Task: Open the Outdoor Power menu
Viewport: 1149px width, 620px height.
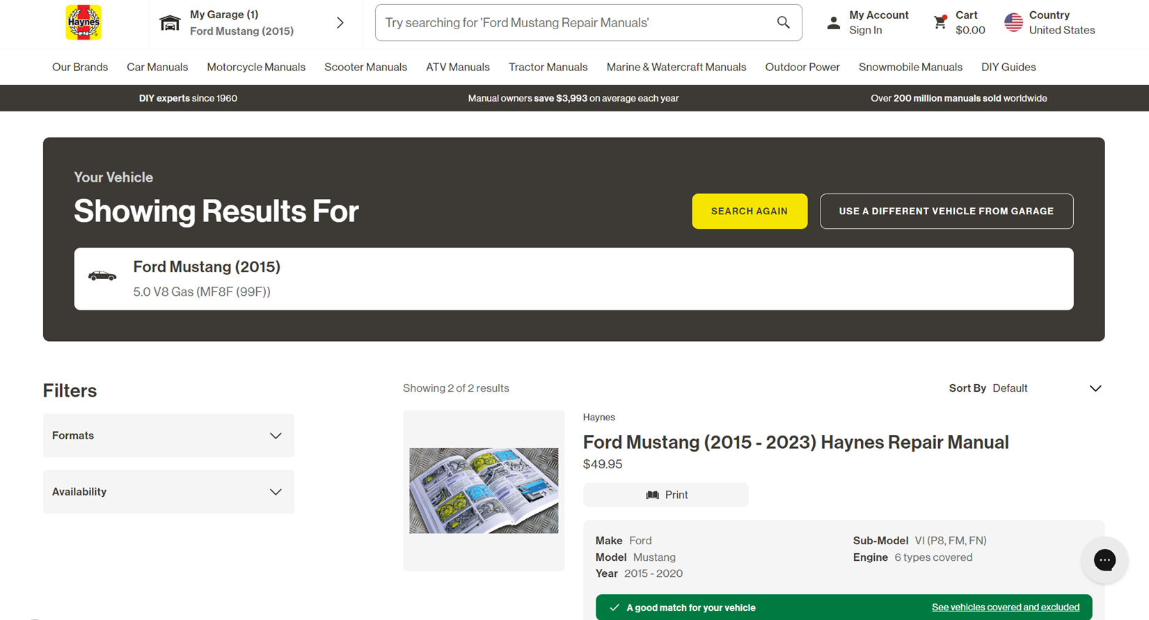Action: tap(802, 67)
